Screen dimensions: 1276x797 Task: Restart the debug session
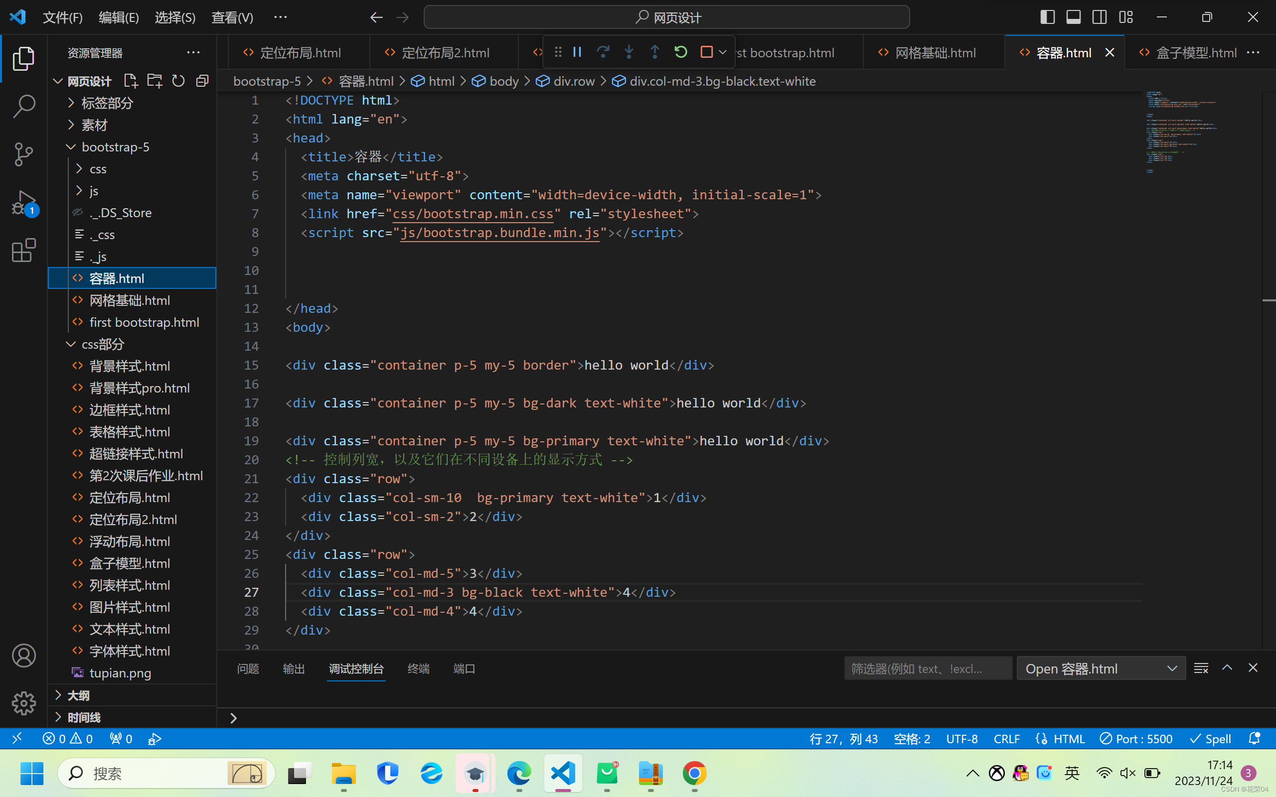click(x=681, y=52)
